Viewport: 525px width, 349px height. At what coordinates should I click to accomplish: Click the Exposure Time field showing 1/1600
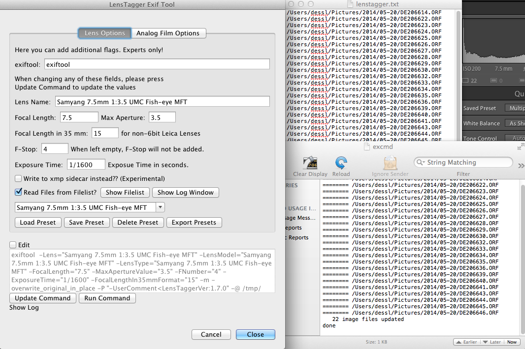(86, 165)
